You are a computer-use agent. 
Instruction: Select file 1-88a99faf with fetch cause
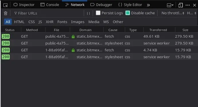[57, 50]
